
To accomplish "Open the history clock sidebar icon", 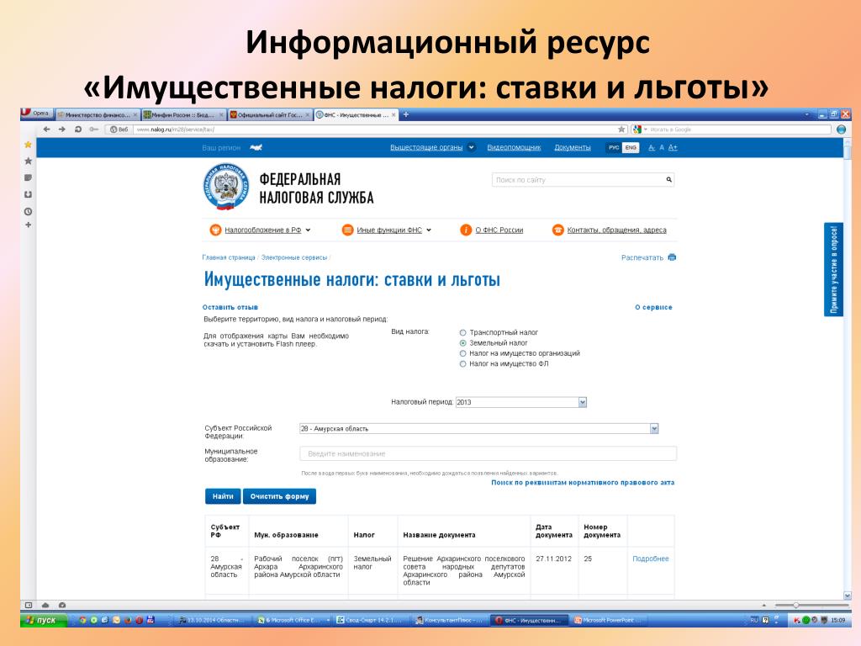I will point(28,211).
